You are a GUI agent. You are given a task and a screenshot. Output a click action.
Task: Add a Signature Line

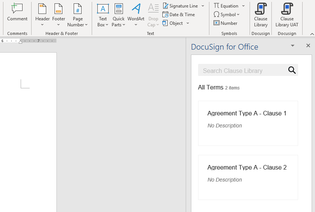[x=180, y=6]
